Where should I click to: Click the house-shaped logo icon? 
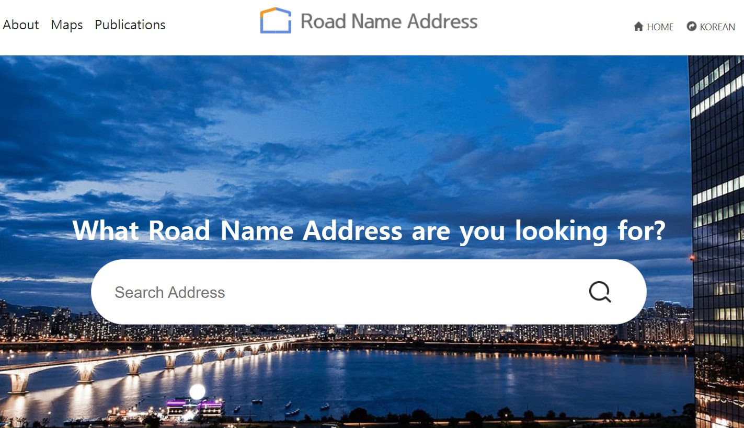coord(276,20)
